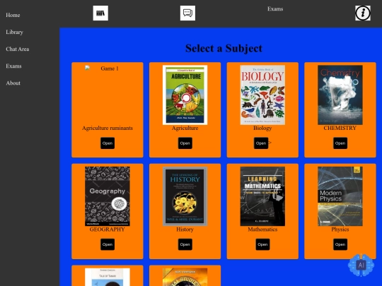Click the Agriculture book cover
The width and height of the screenshot is (382, 286).
[x=185, y=95]
